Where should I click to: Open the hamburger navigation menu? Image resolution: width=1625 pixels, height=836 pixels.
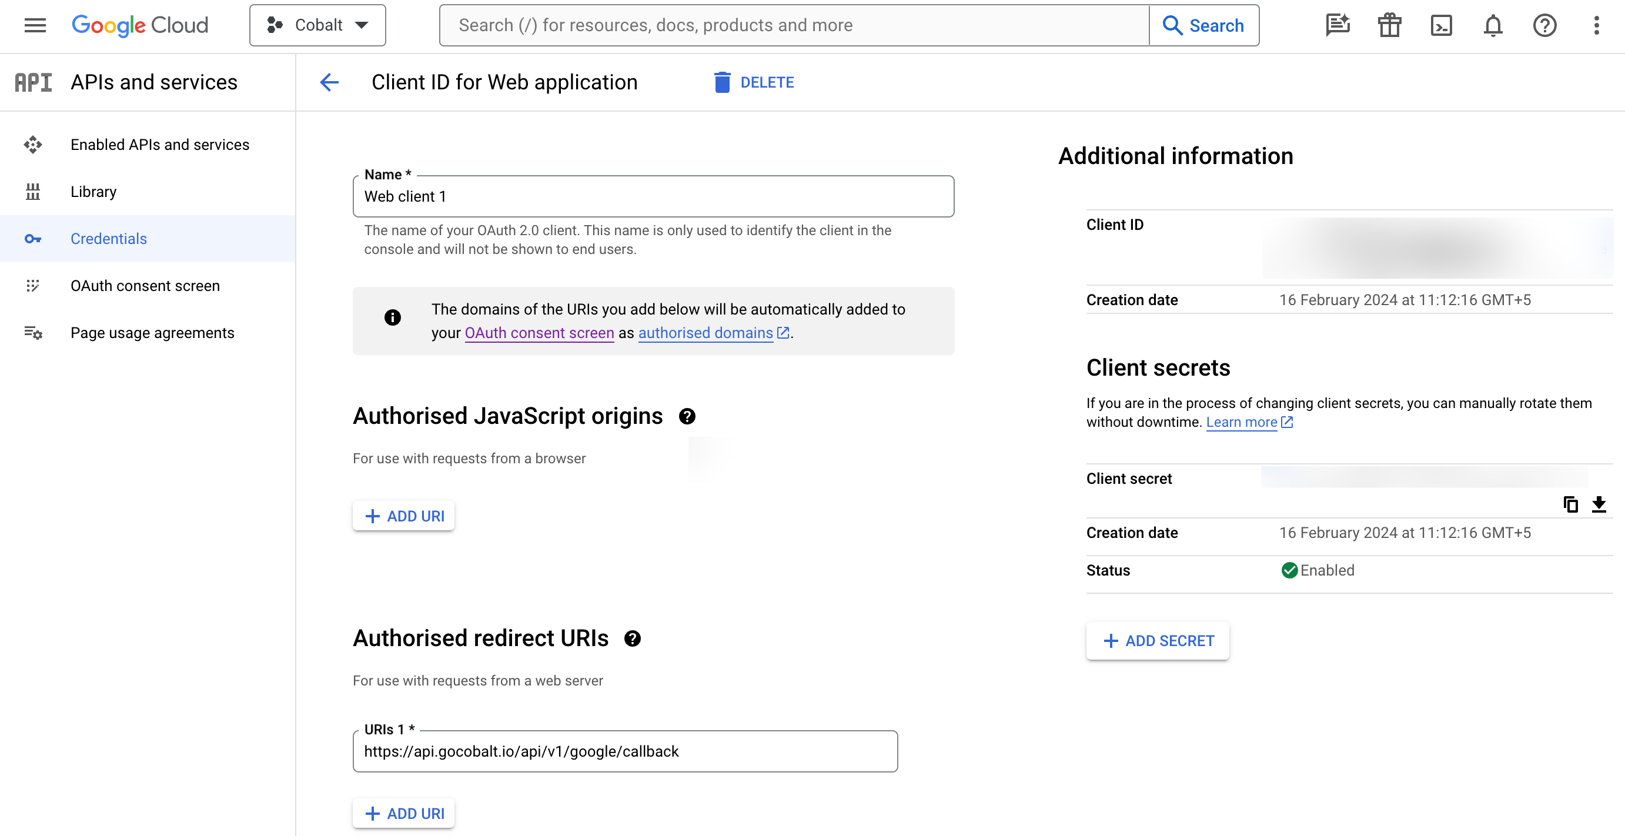tap(35, 25)
